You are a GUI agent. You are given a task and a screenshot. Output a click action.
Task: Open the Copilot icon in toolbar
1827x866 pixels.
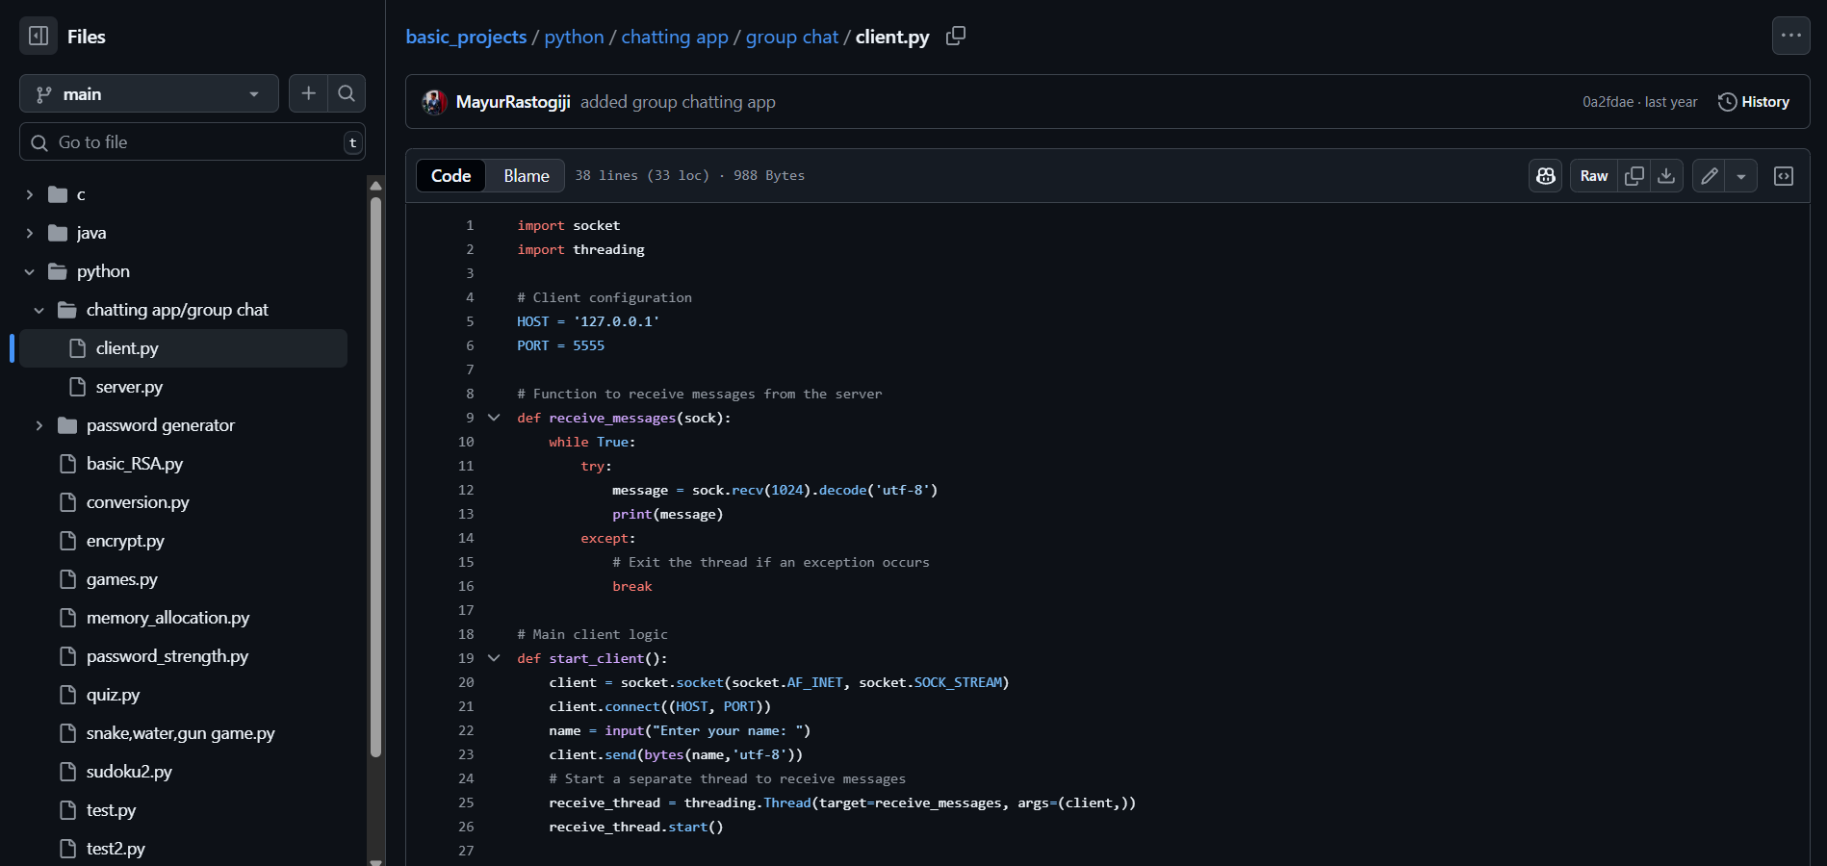(x=1546, y=176)
